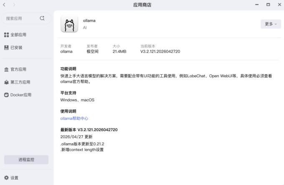Click the 平台支持 heading
Viewport: 284px width, 185px height.
(68, 93)
